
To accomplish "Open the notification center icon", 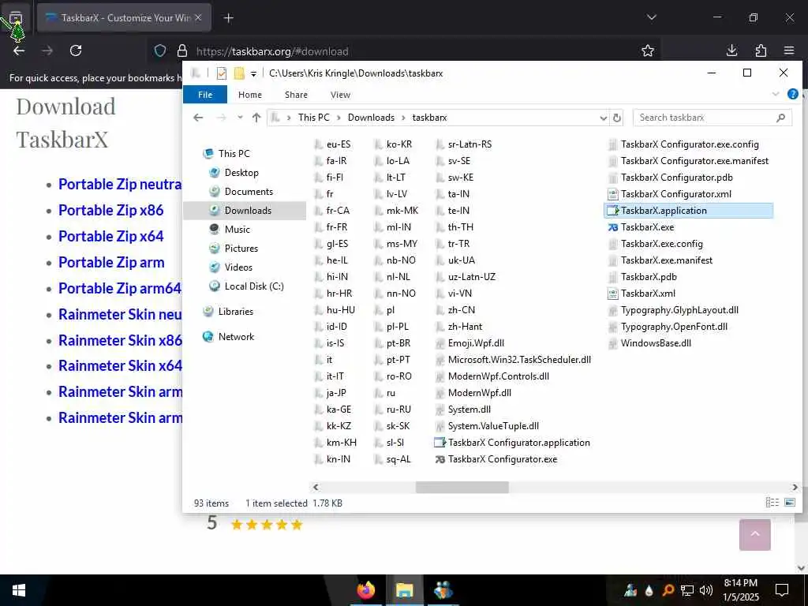I will click(x=782, y=590).
